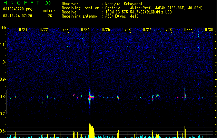Screen dimensions: 217x138
Task: Click the ICOM IC-575 receiver text
Action: [x=139, y=12]
